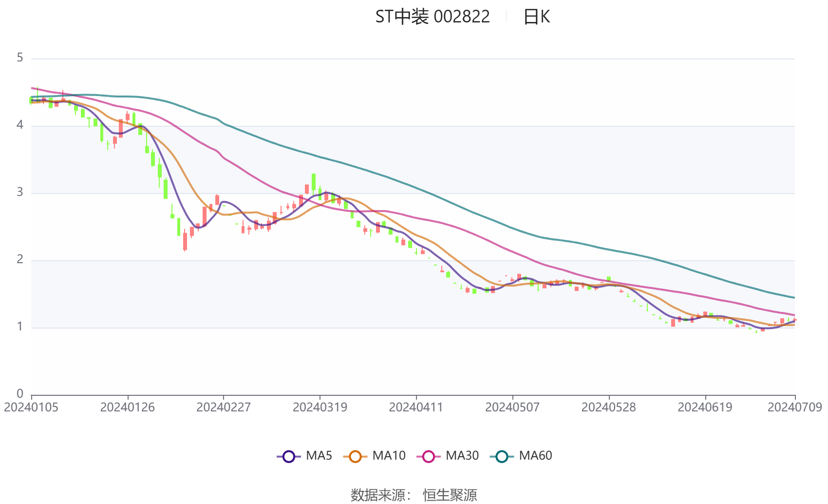Screen dimensions: 828x504
Task: Toggle the MA10 legend series
Action: (374, 456)
